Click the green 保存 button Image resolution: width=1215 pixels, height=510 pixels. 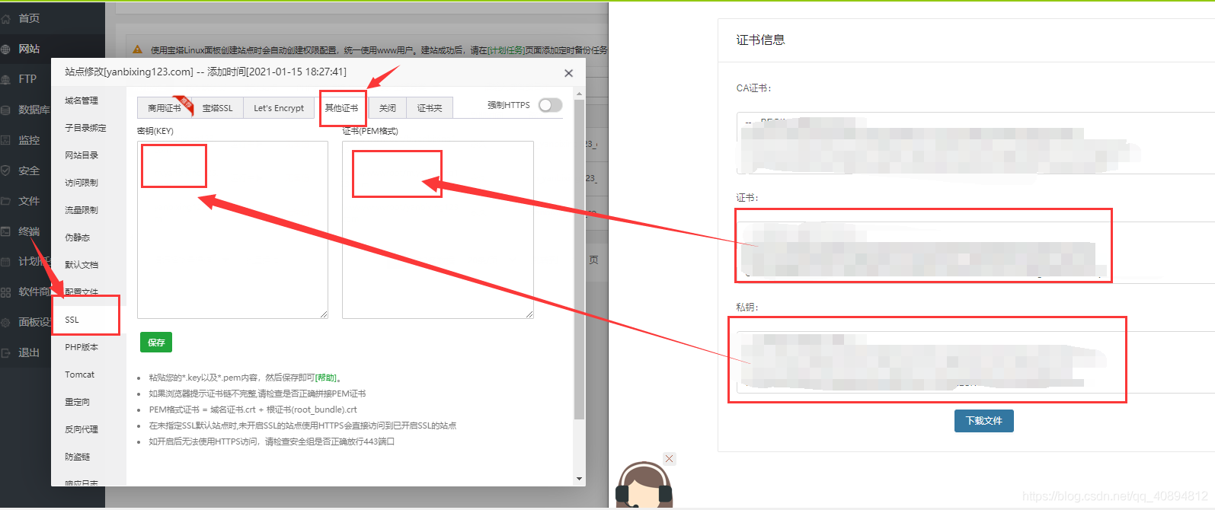tap(156, 343)
